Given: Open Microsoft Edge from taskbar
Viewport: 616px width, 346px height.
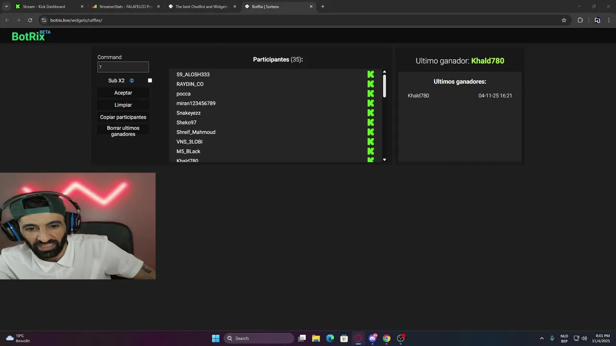Looking at the screenshot, I should [330, 338].
